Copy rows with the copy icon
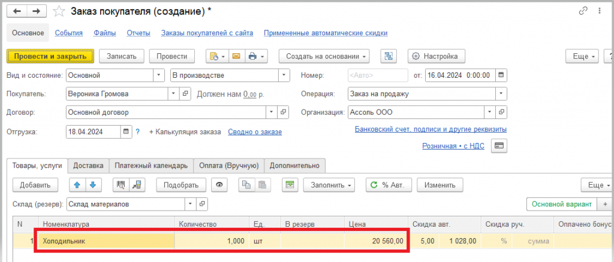614x262 pixels. tap(246, 185)
